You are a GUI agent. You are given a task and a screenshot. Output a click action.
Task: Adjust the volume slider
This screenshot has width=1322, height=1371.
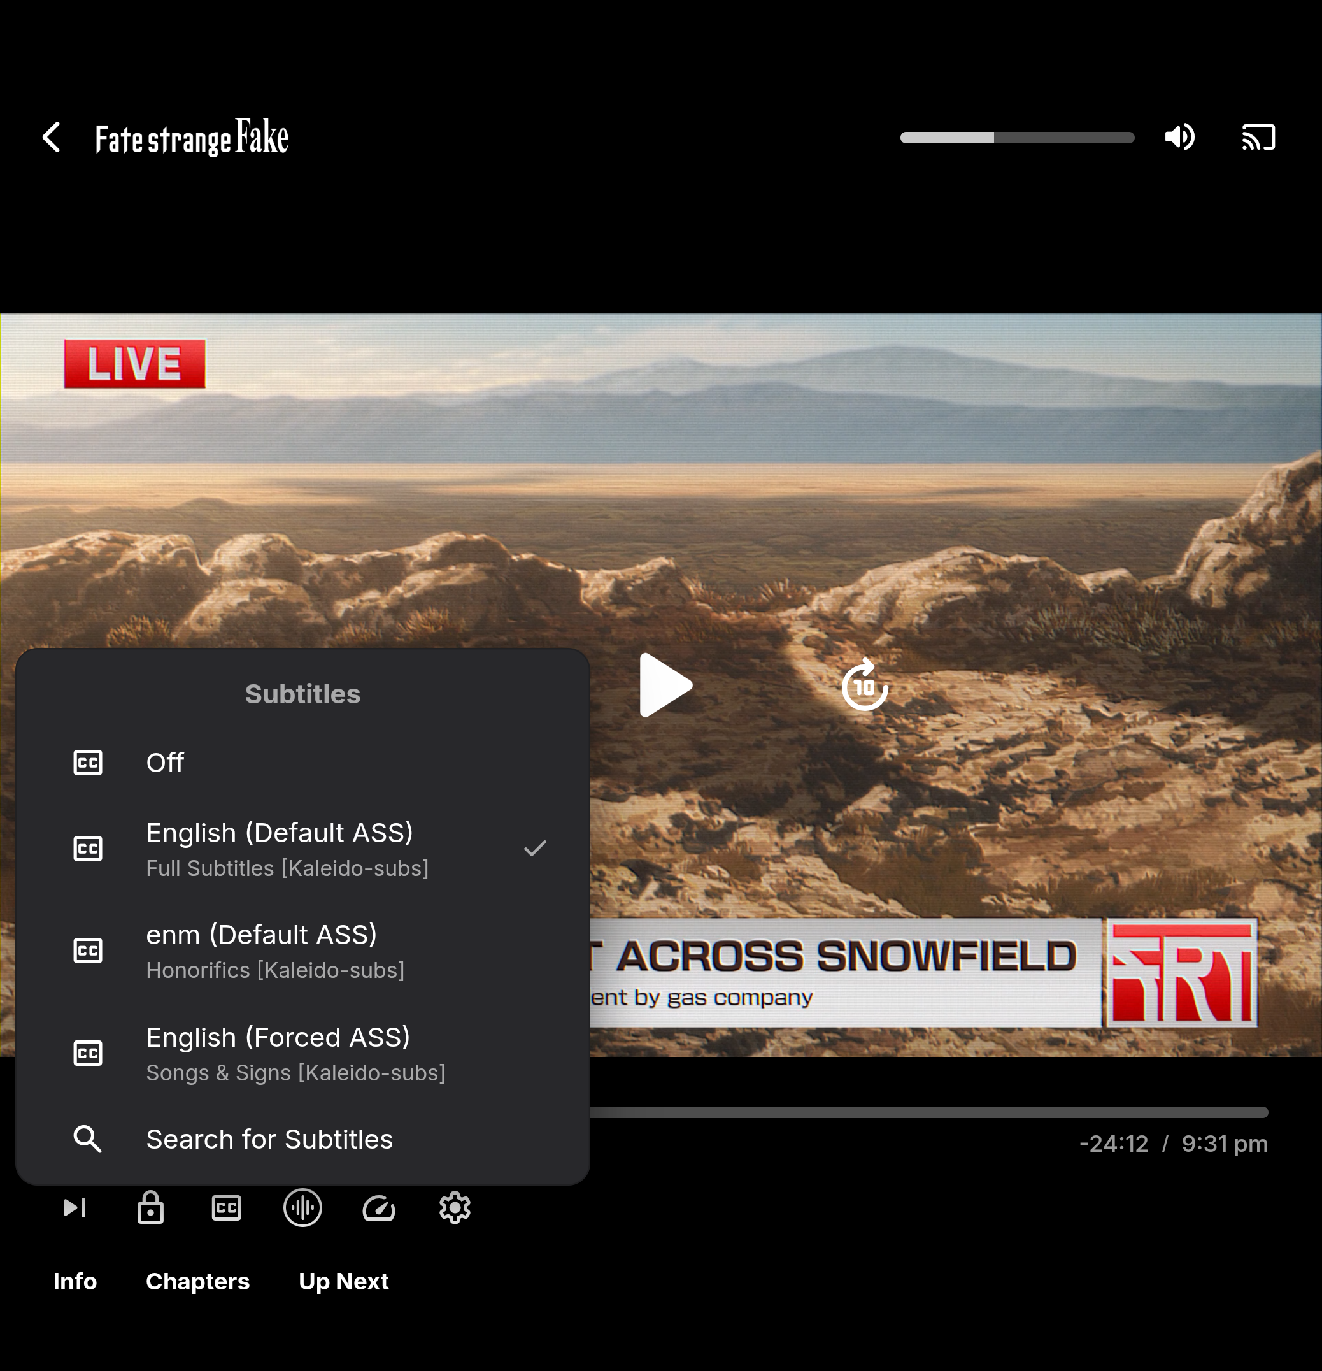[x=1016, y=138]
